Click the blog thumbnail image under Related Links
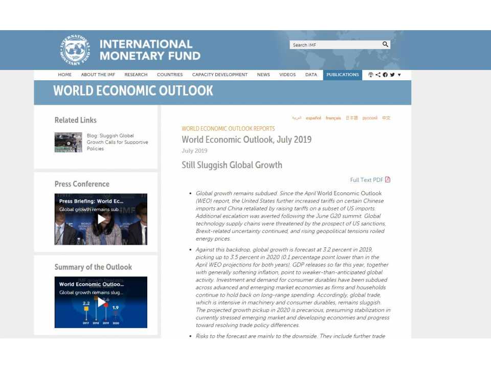491x368 pixels. click(68, 142)
